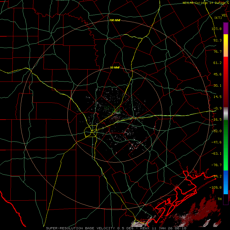Click the 14.5 legend value
This screenshot has height=230, width=230.
click(x=217, y=97)
